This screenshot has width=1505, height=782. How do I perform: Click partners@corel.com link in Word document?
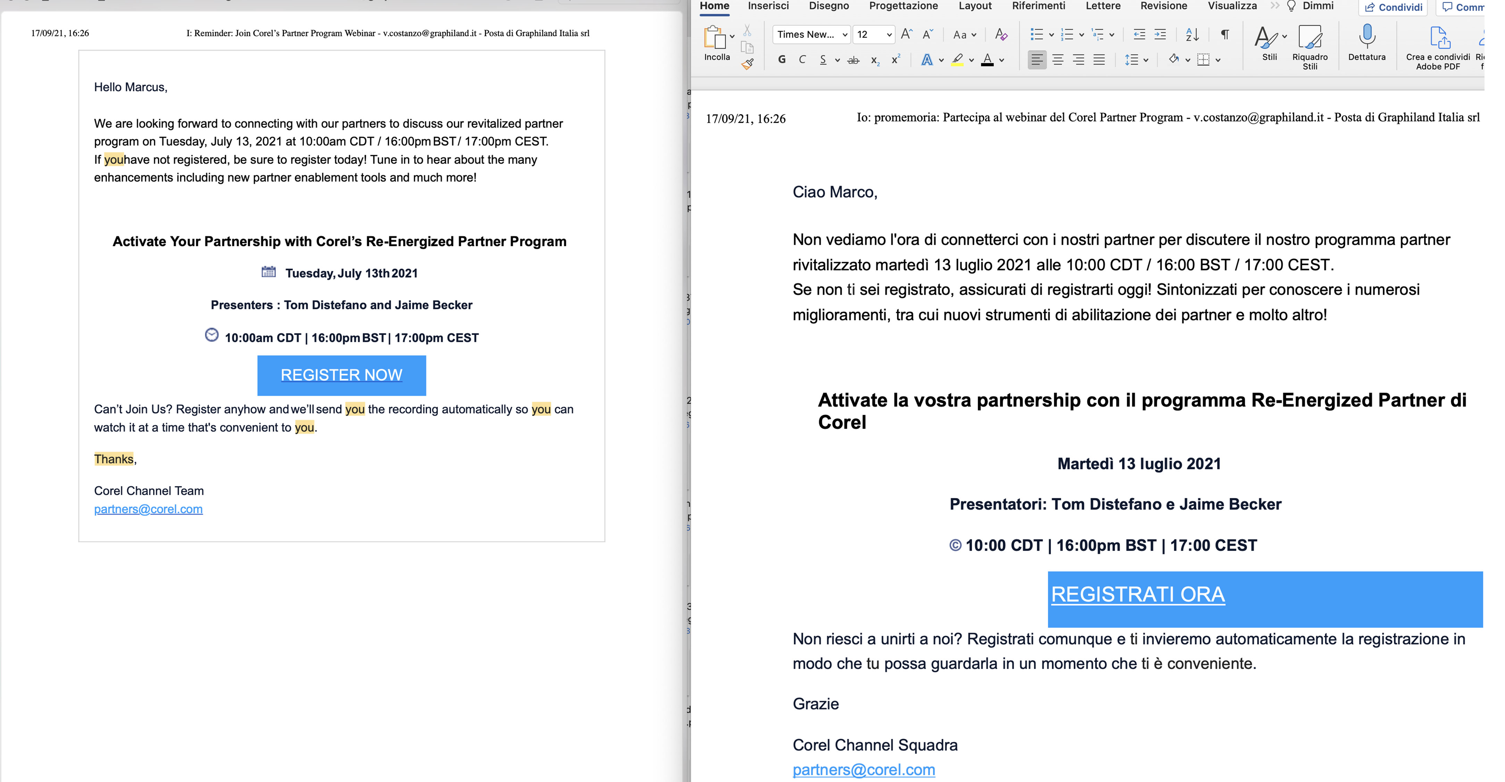pos(864,770)
